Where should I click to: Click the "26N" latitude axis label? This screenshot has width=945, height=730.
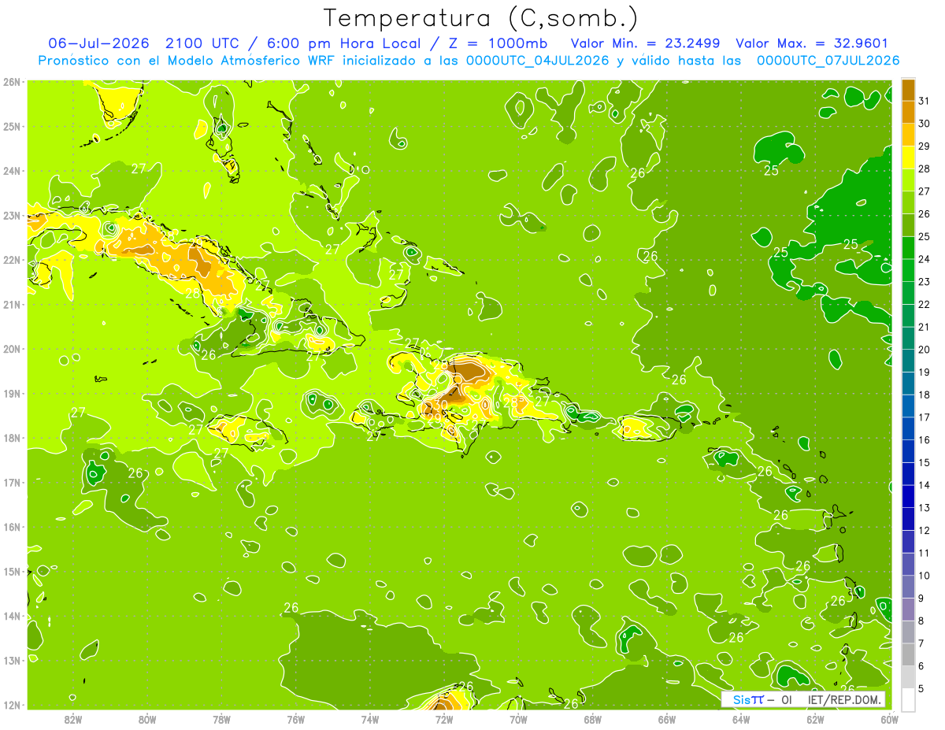click(12, 82)
